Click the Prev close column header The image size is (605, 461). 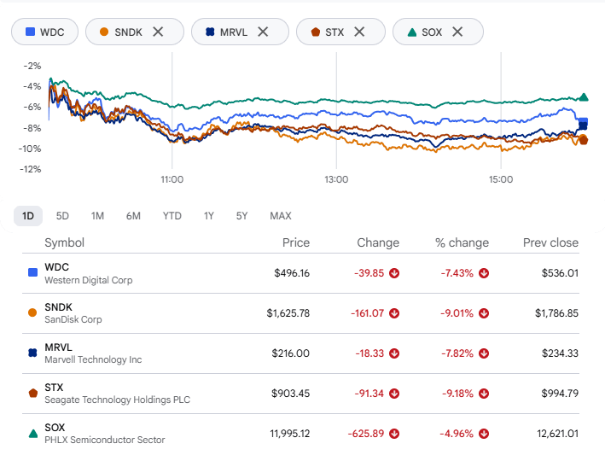(x=550, y=242)
